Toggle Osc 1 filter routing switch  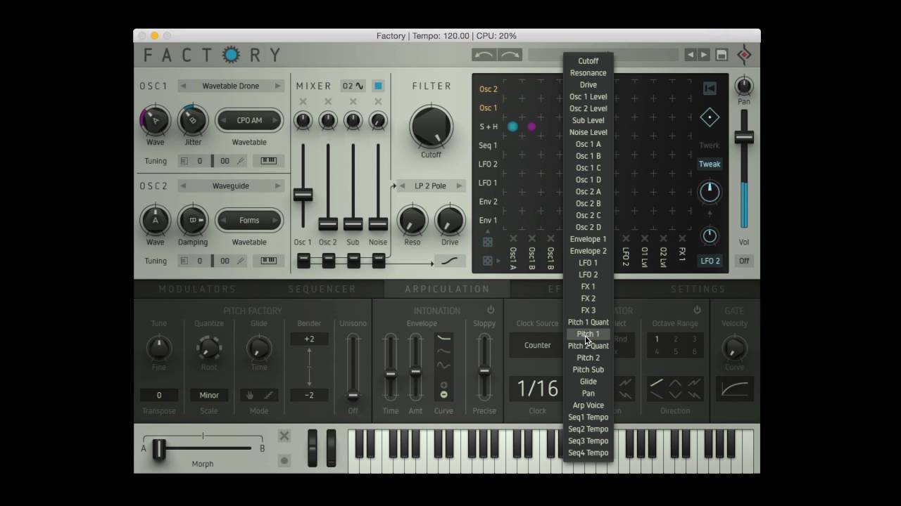click(303, 261)
